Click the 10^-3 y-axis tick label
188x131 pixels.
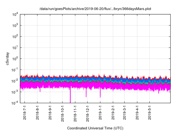pos(15,92)
